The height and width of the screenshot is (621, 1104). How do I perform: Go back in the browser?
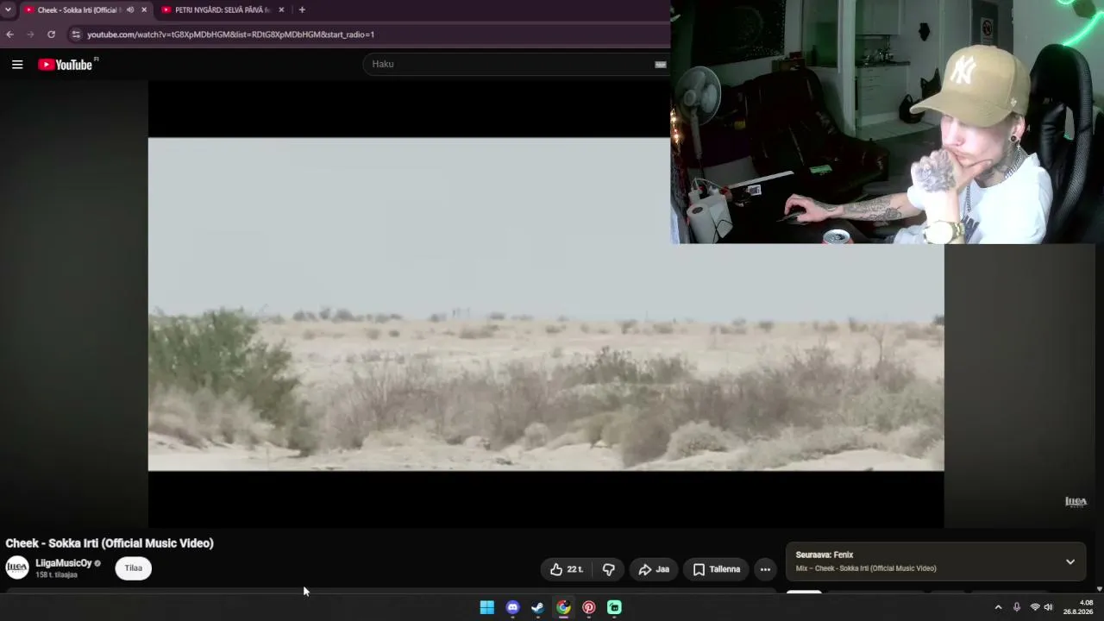pos(9,34)
